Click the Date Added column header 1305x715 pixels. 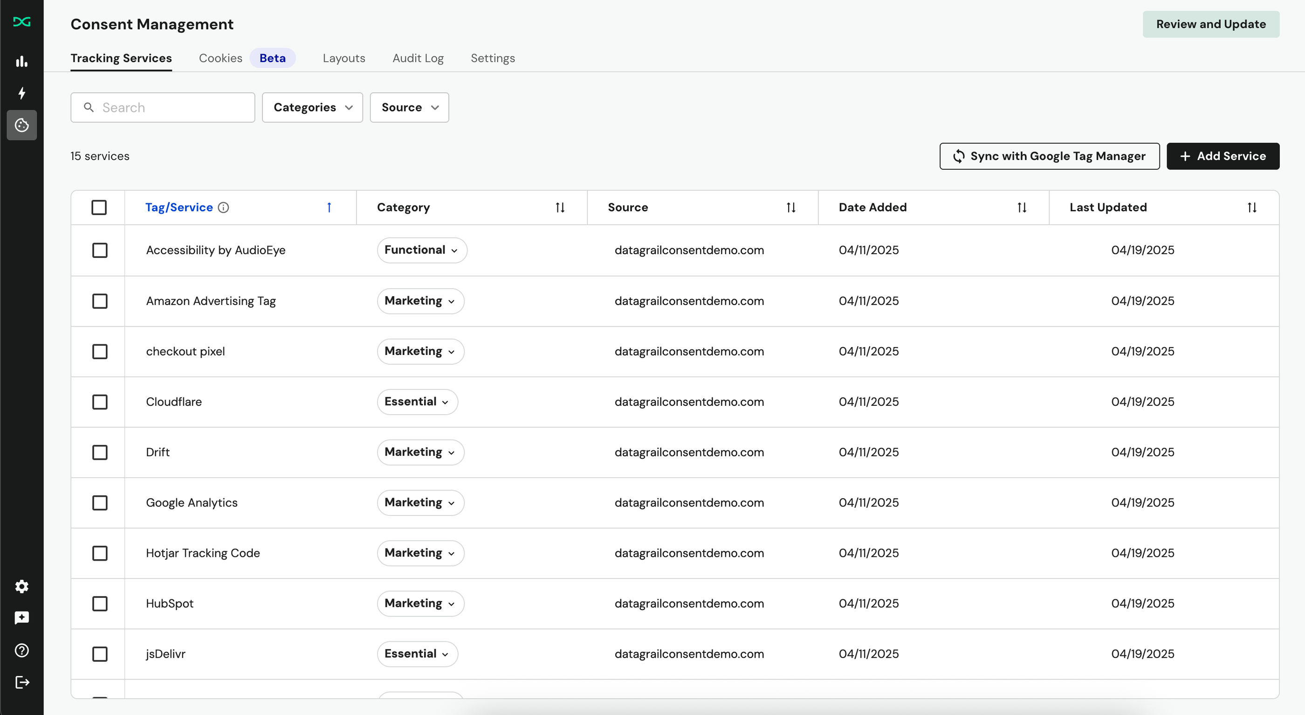[x=872, y=208]
